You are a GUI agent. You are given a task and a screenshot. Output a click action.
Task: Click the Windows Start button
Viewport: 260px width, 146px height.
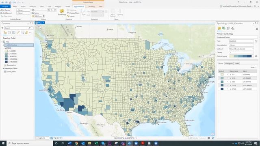click(x=3, y=143)
